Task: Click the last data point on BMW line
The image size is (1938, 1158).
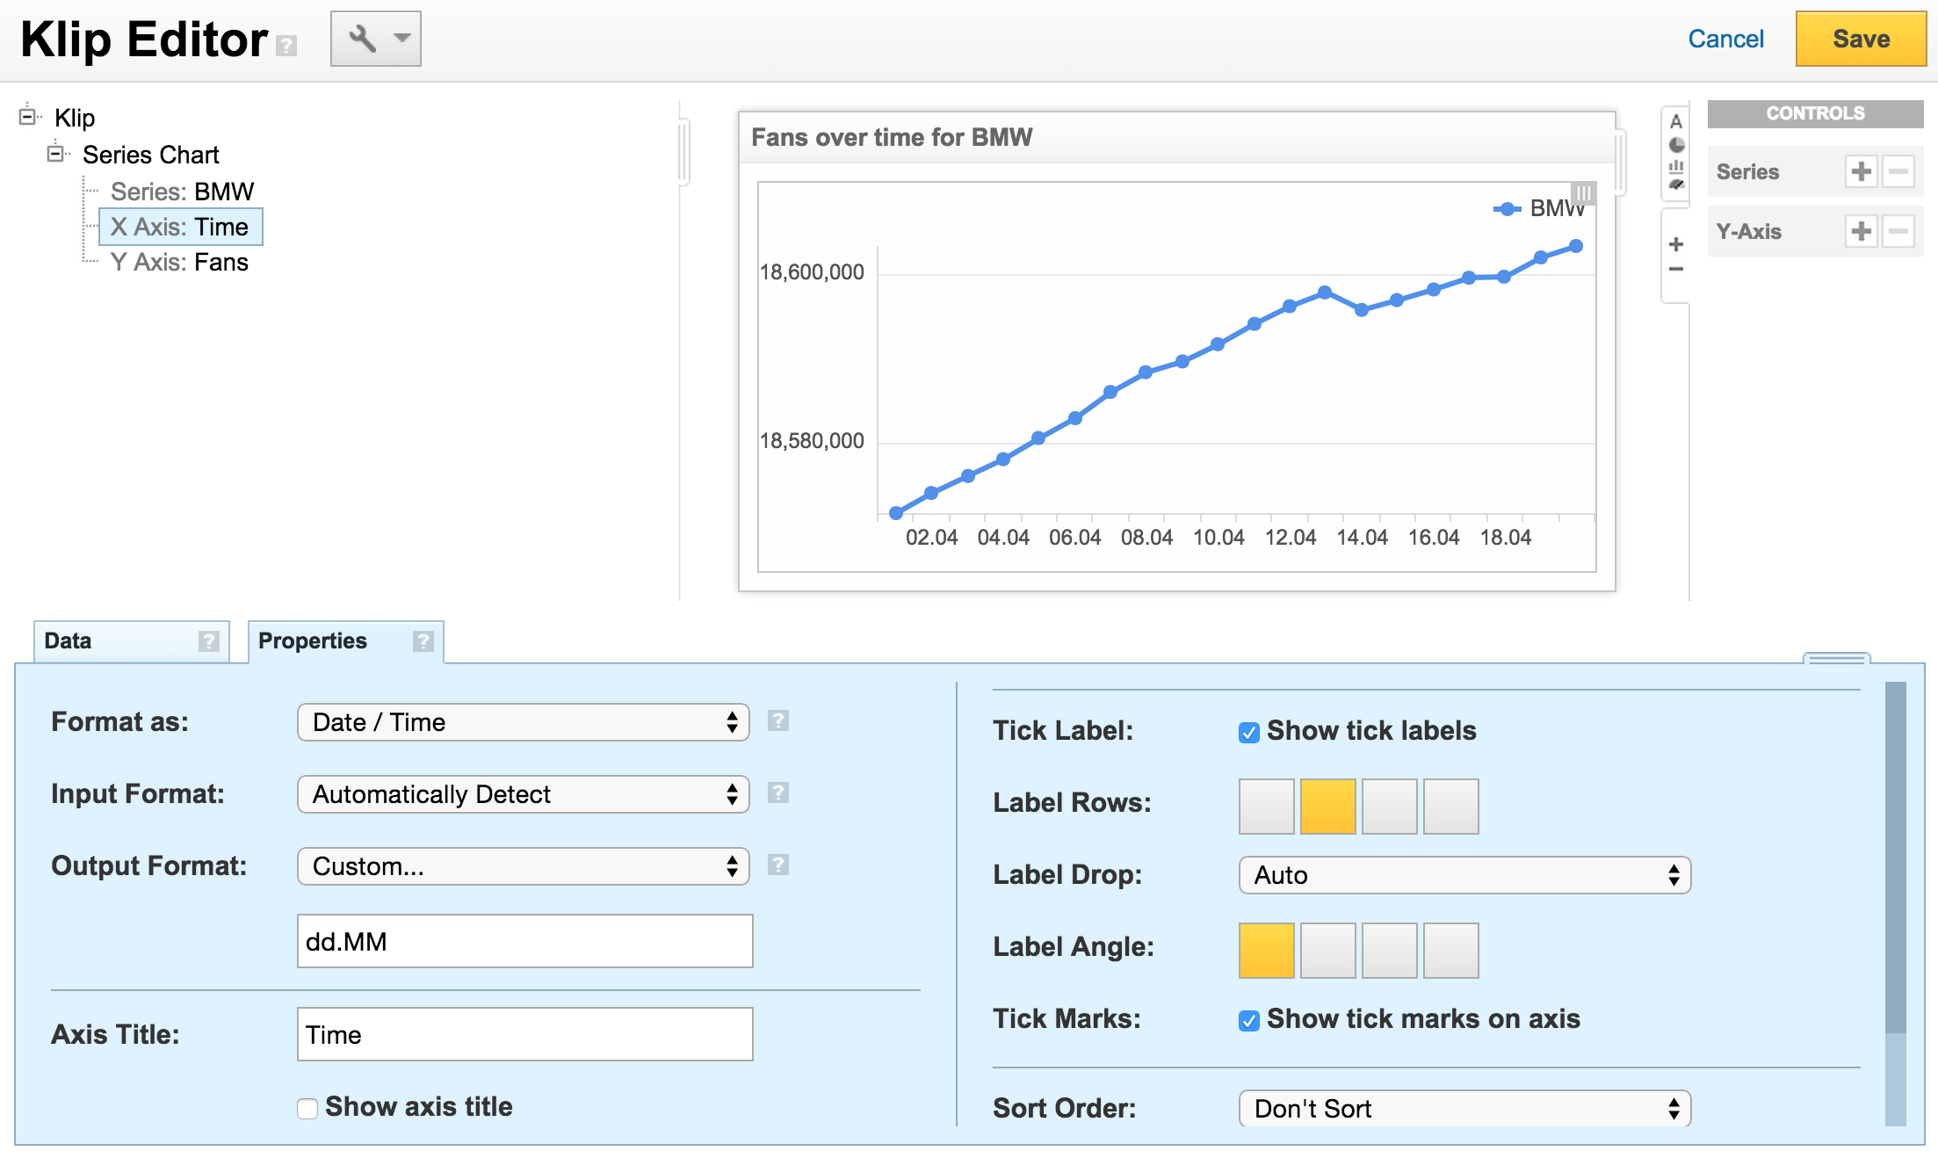Action: coord(1576,247)
